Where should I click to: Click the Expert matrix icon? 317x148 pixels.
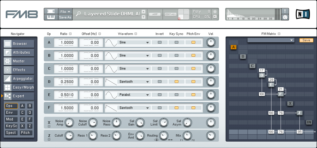[8, 96]
